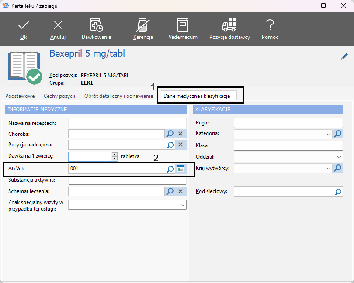Screen dimensions: 354x283
Task: Click the Bexepril 5 mg/tabl title
Action: pos(87,54)
